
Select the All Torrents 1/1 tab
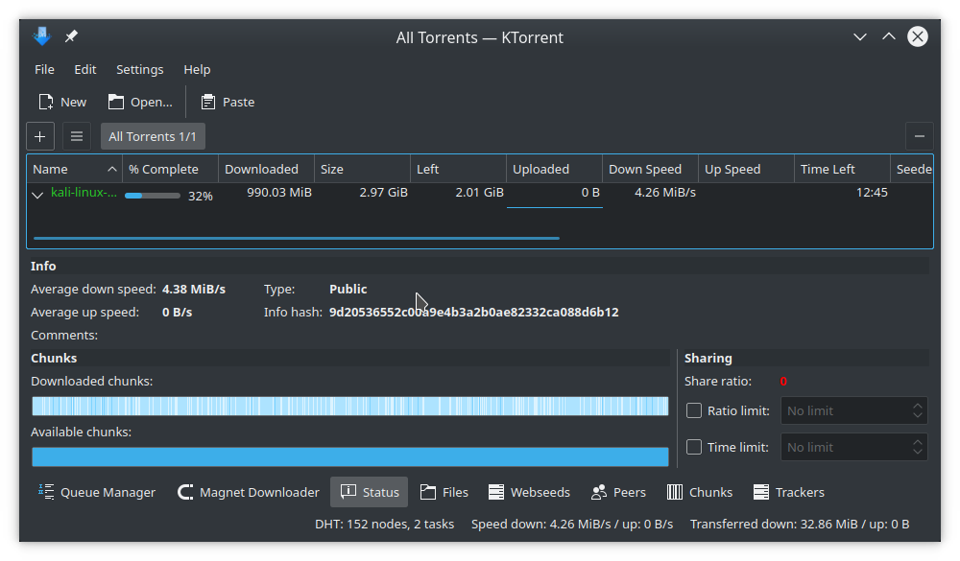(x=153, y=136)
